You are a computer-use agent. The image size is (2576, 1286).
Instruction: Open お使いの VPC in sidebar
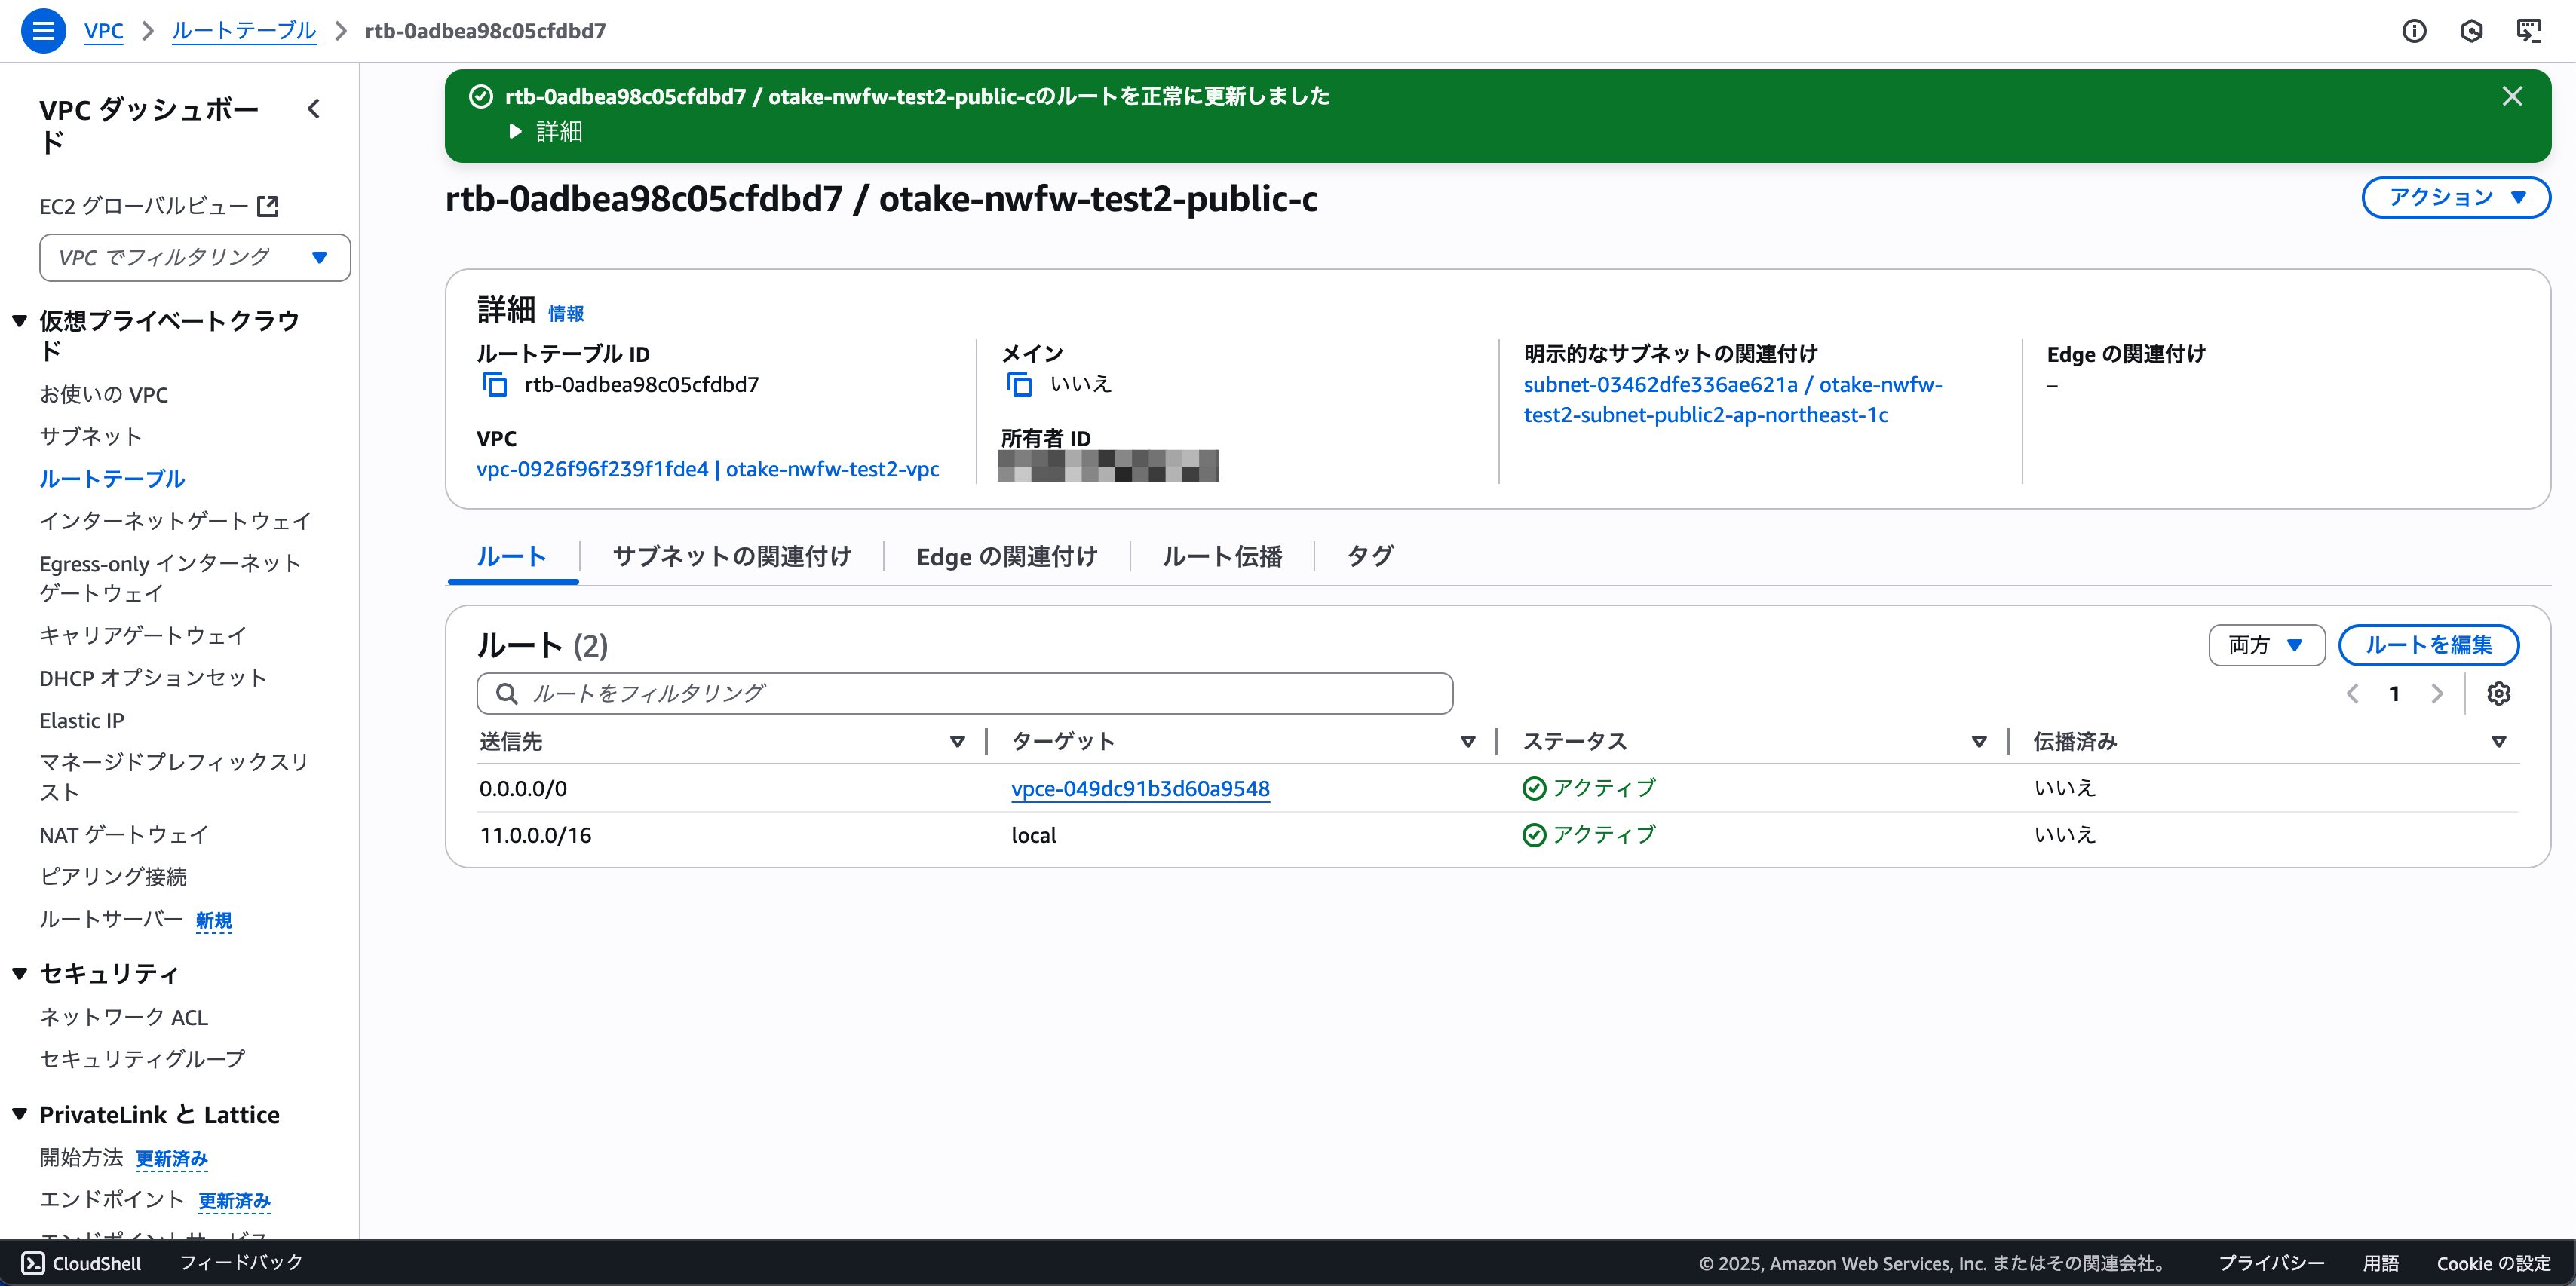click(104, 395)
